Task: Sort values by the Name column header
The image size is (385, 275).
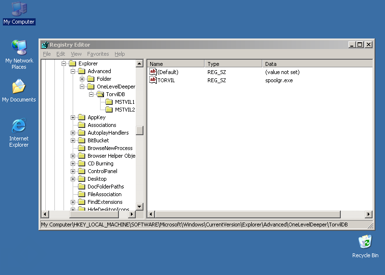Action: [x=176, y=64]
